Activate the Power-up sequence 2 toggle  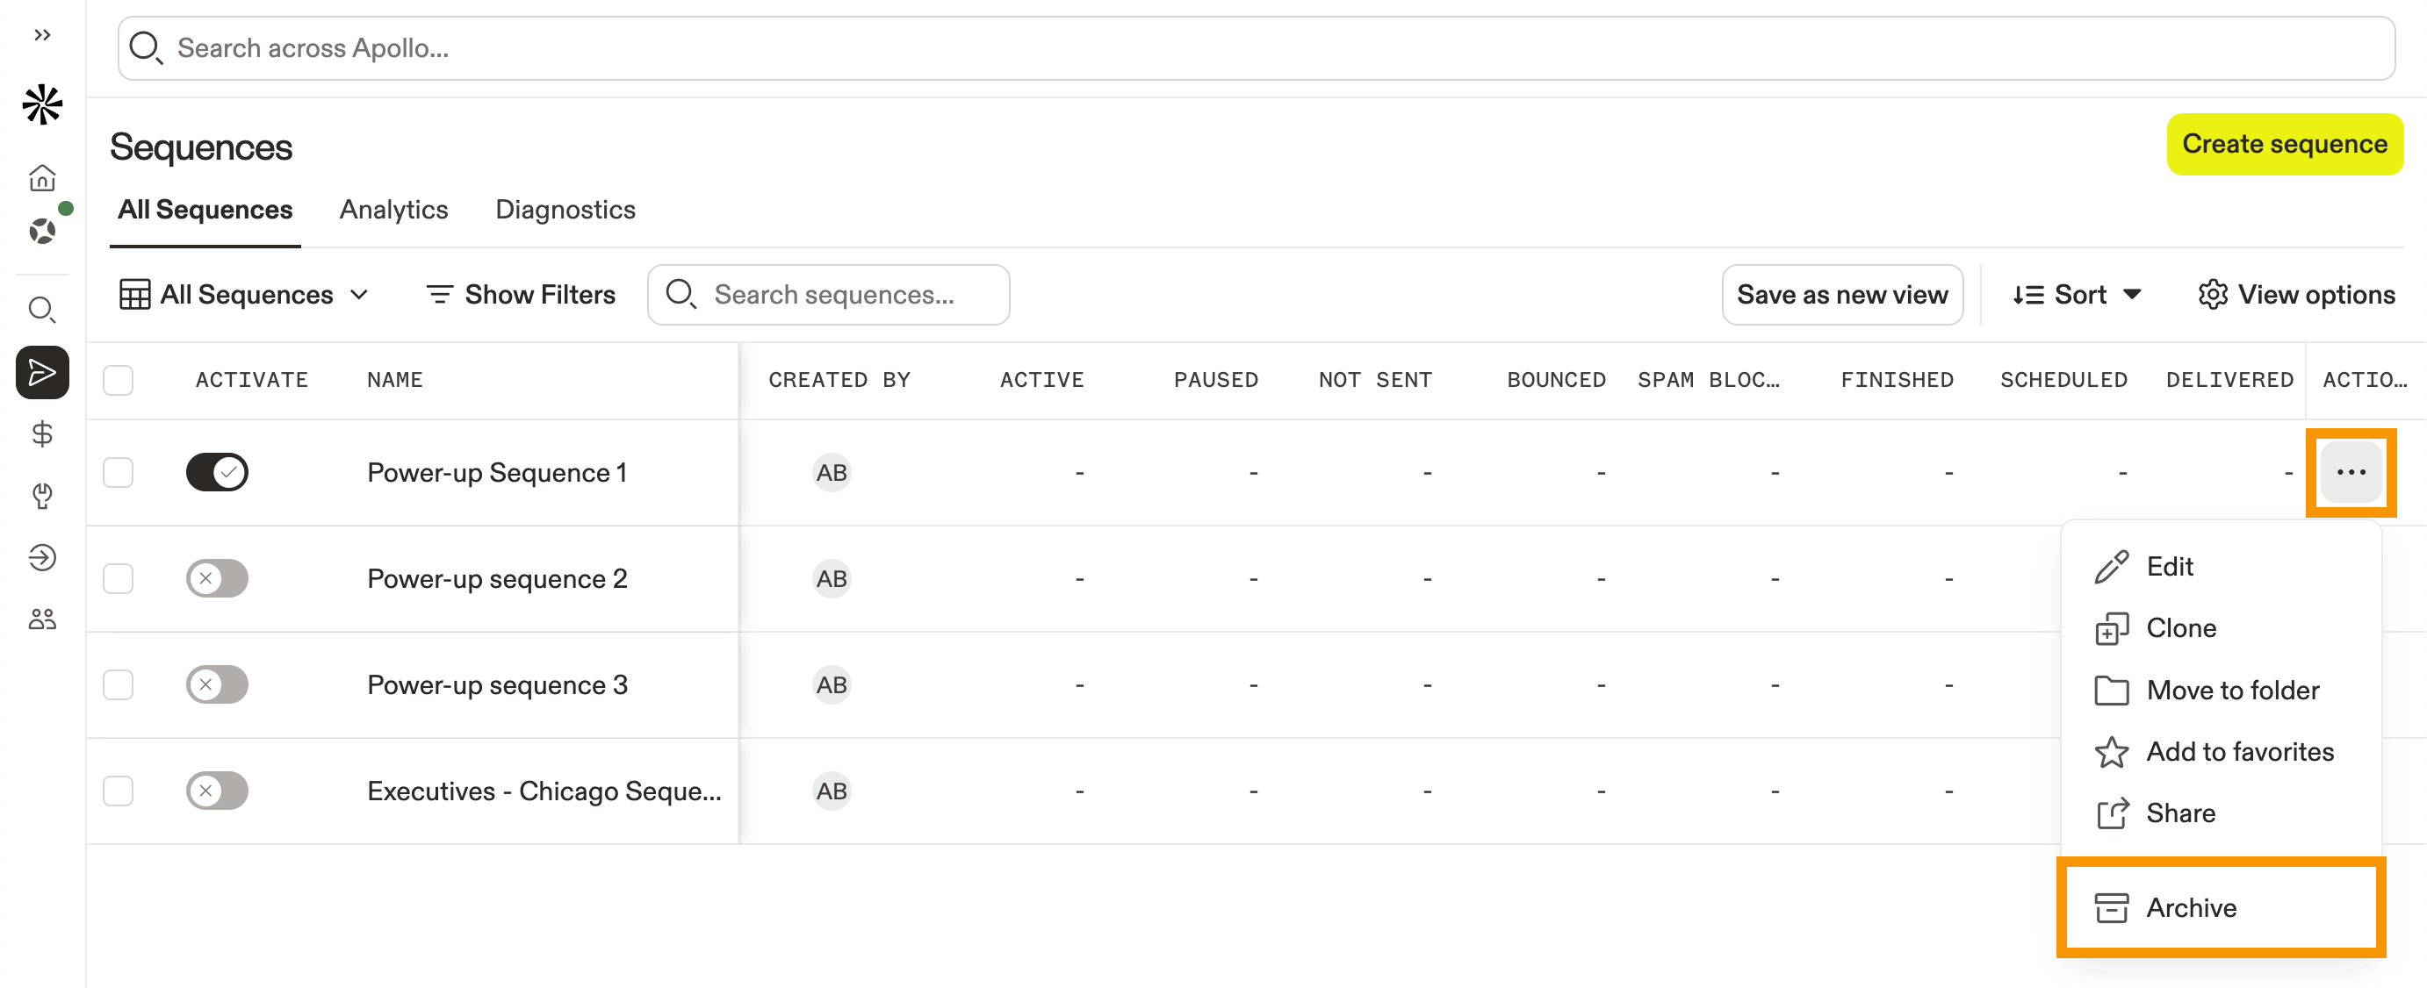coord(217,578)
